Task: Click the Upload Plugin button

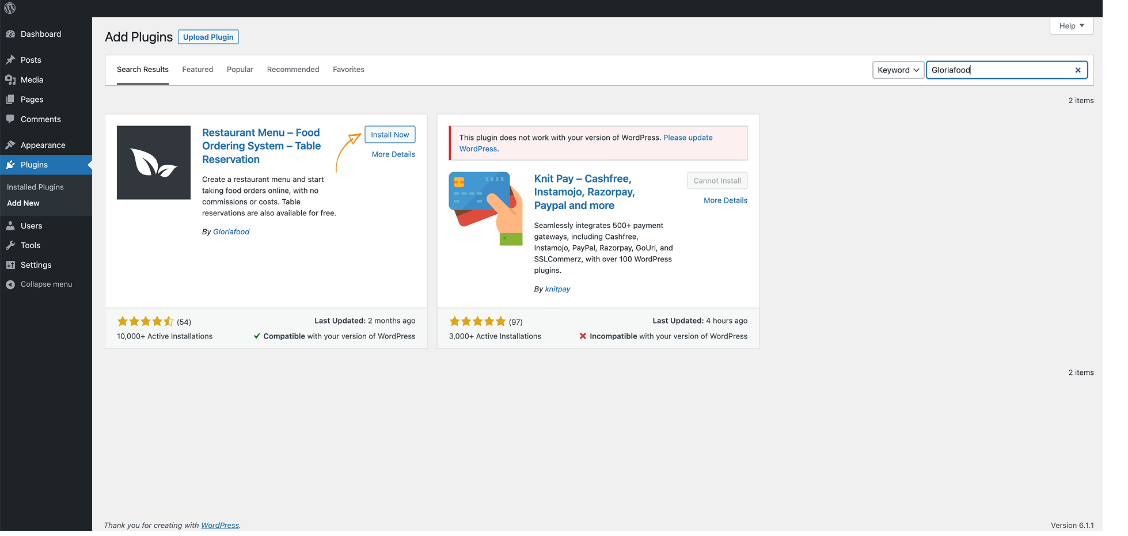Action: (208, 37)
